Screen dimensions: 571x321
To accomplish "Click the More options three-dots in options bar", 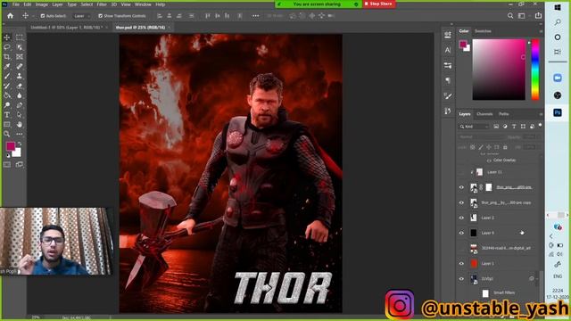I will [x=256, y=16].
